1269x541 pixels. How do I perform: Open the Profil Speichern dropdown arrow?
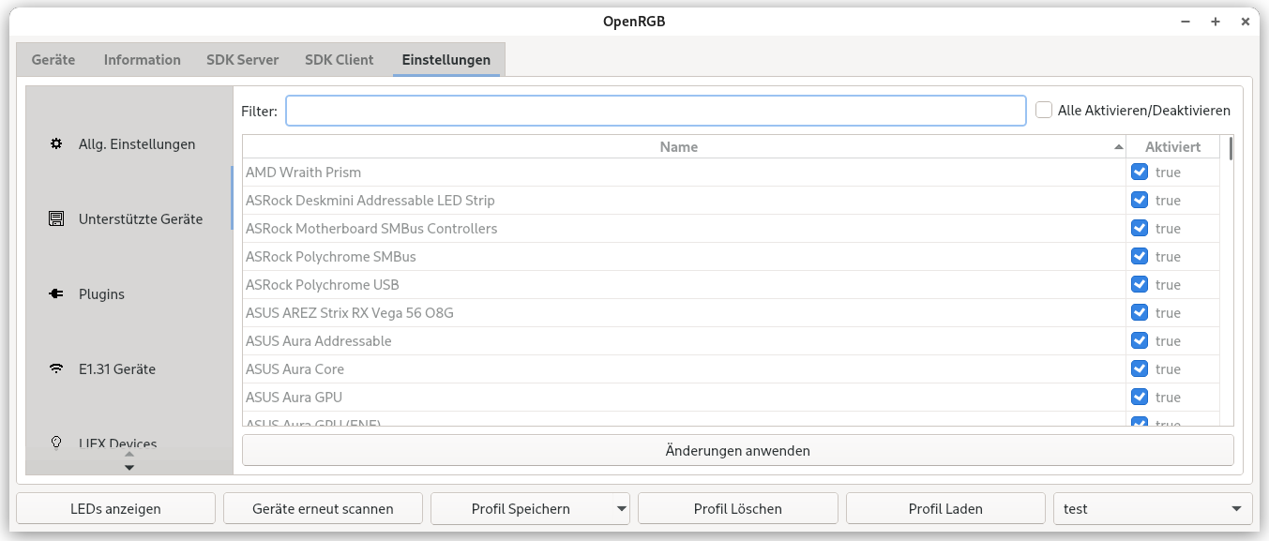point(620,508)
